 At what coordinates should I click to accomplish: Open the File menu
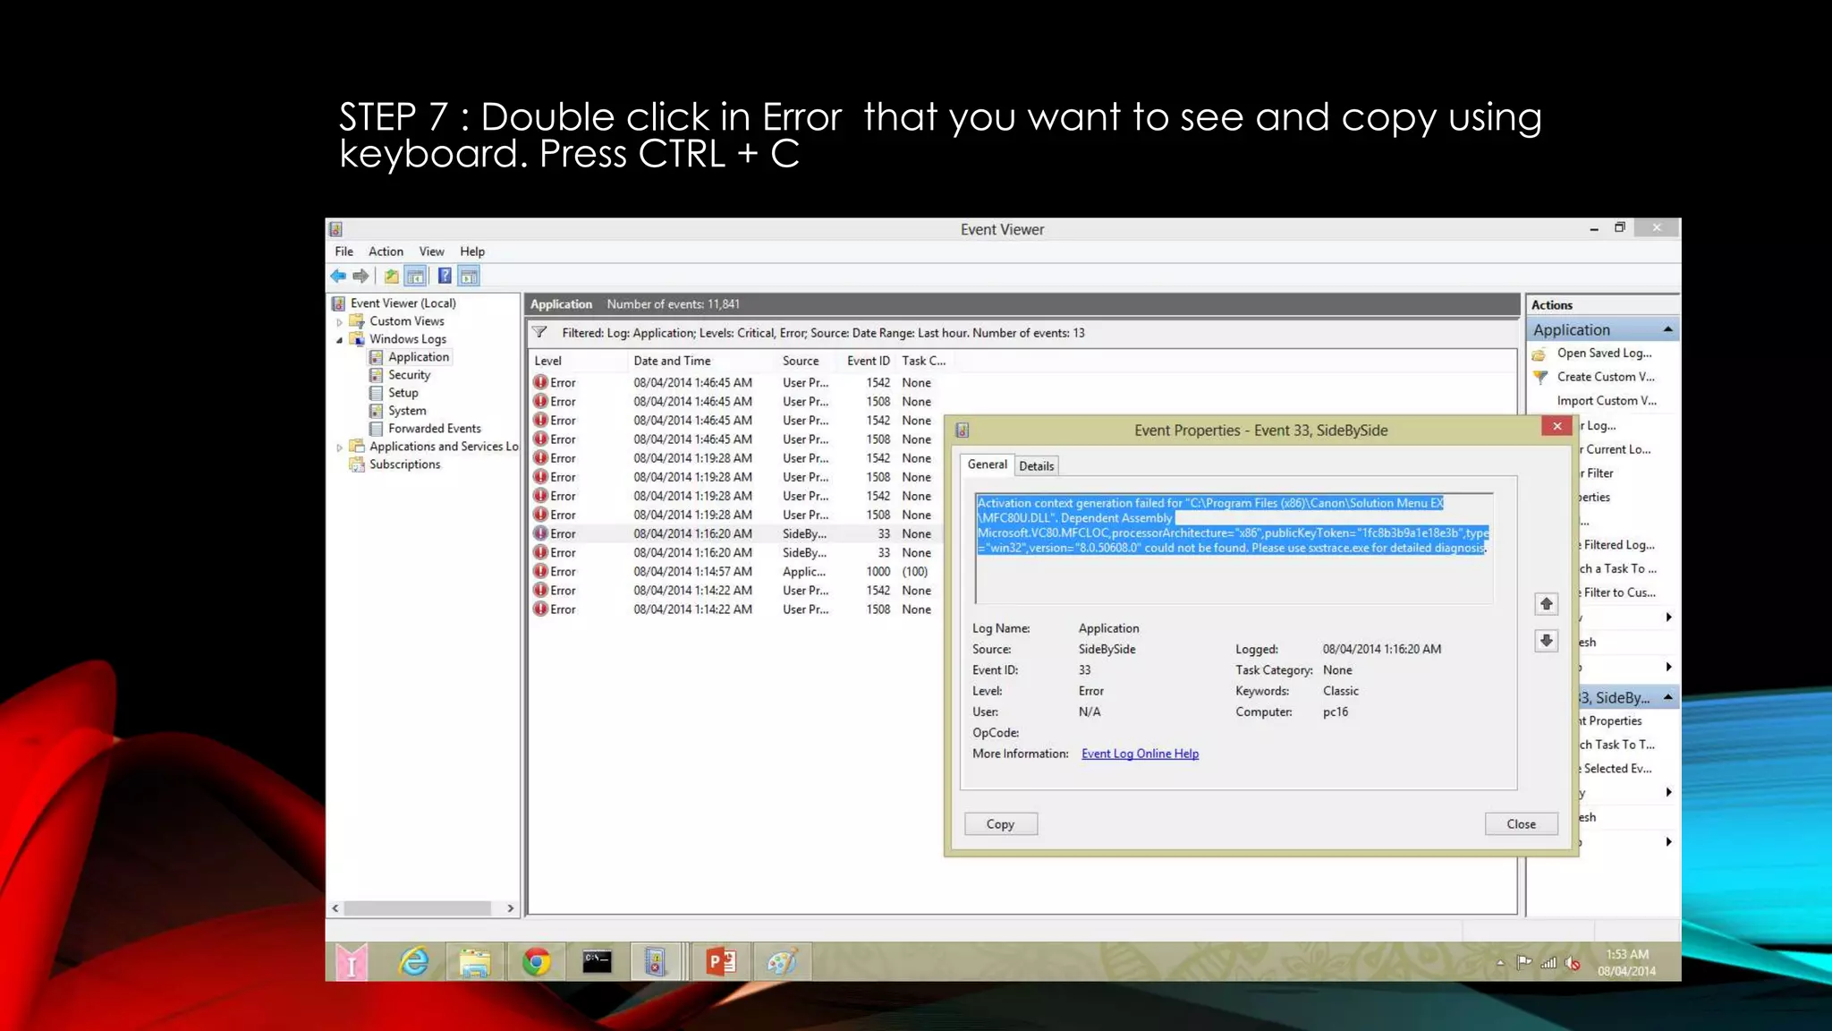(343, 251)
